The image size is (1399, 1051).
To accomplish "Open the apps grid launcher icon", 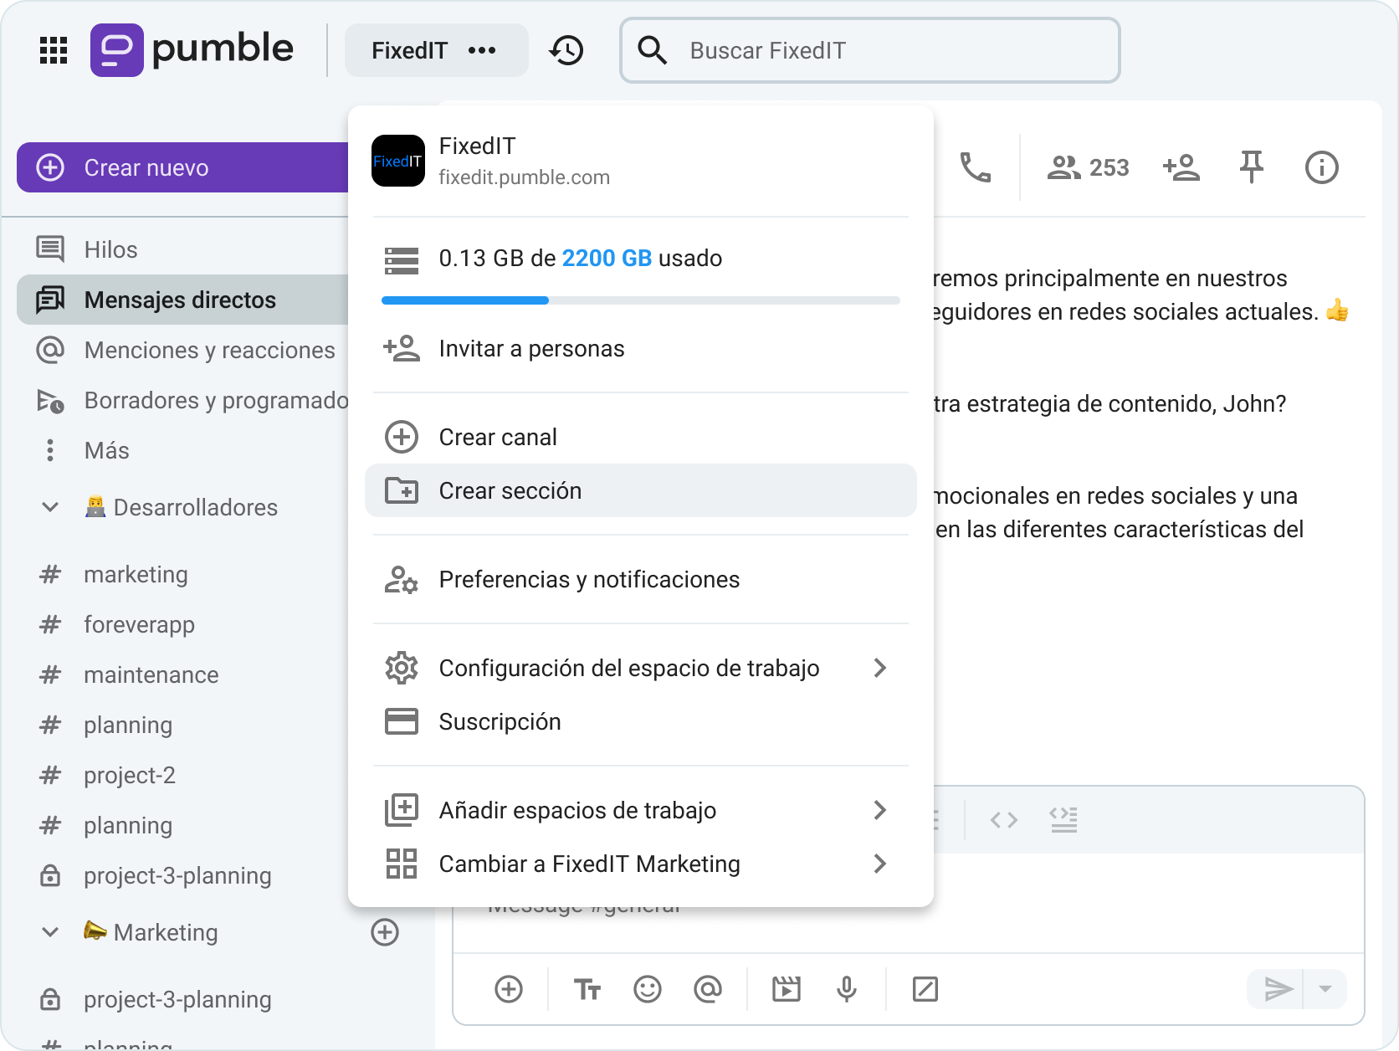I will (x=54, y=50).
